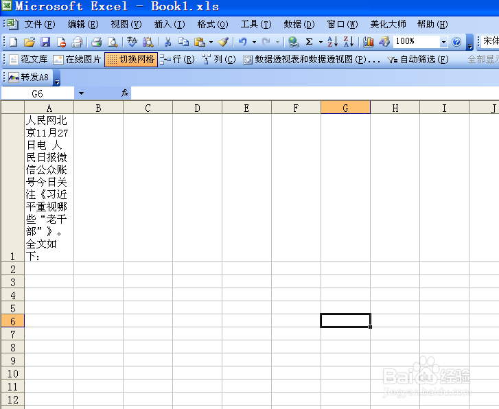499x409 pixels.
Task: Click the 列(C) columns button
Action: point(219,59)
